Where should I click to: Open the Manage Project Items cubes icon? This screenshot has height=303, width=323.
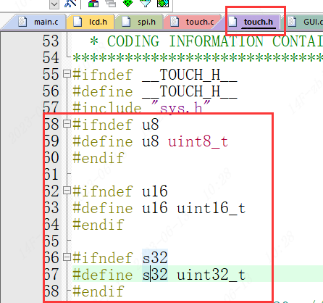coord(93,4)
